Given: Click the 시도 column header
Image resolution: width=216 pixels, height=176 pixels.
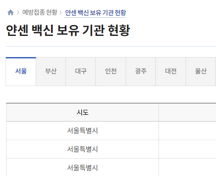Looking at the screenshot, I should 83,112.
